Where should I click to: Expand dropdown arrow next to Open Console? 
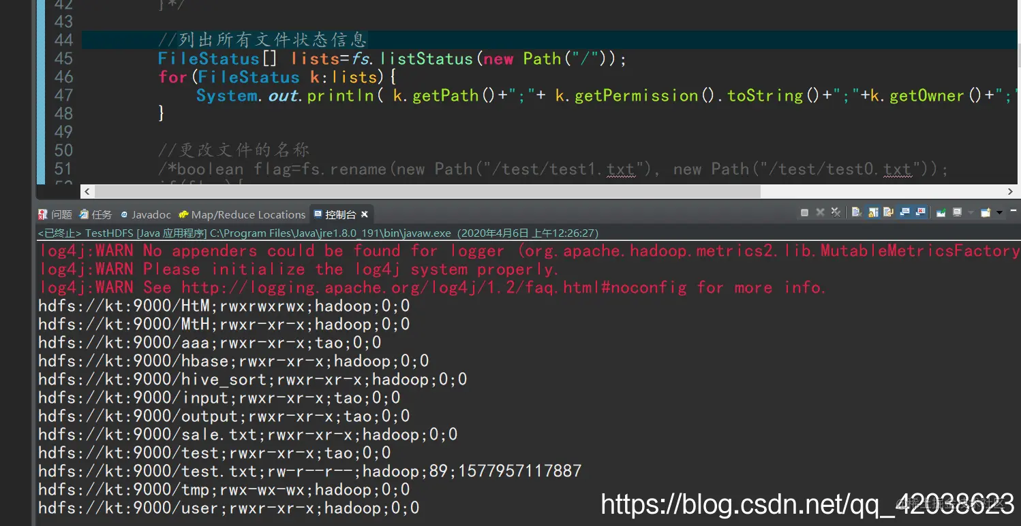coord(999,212)
